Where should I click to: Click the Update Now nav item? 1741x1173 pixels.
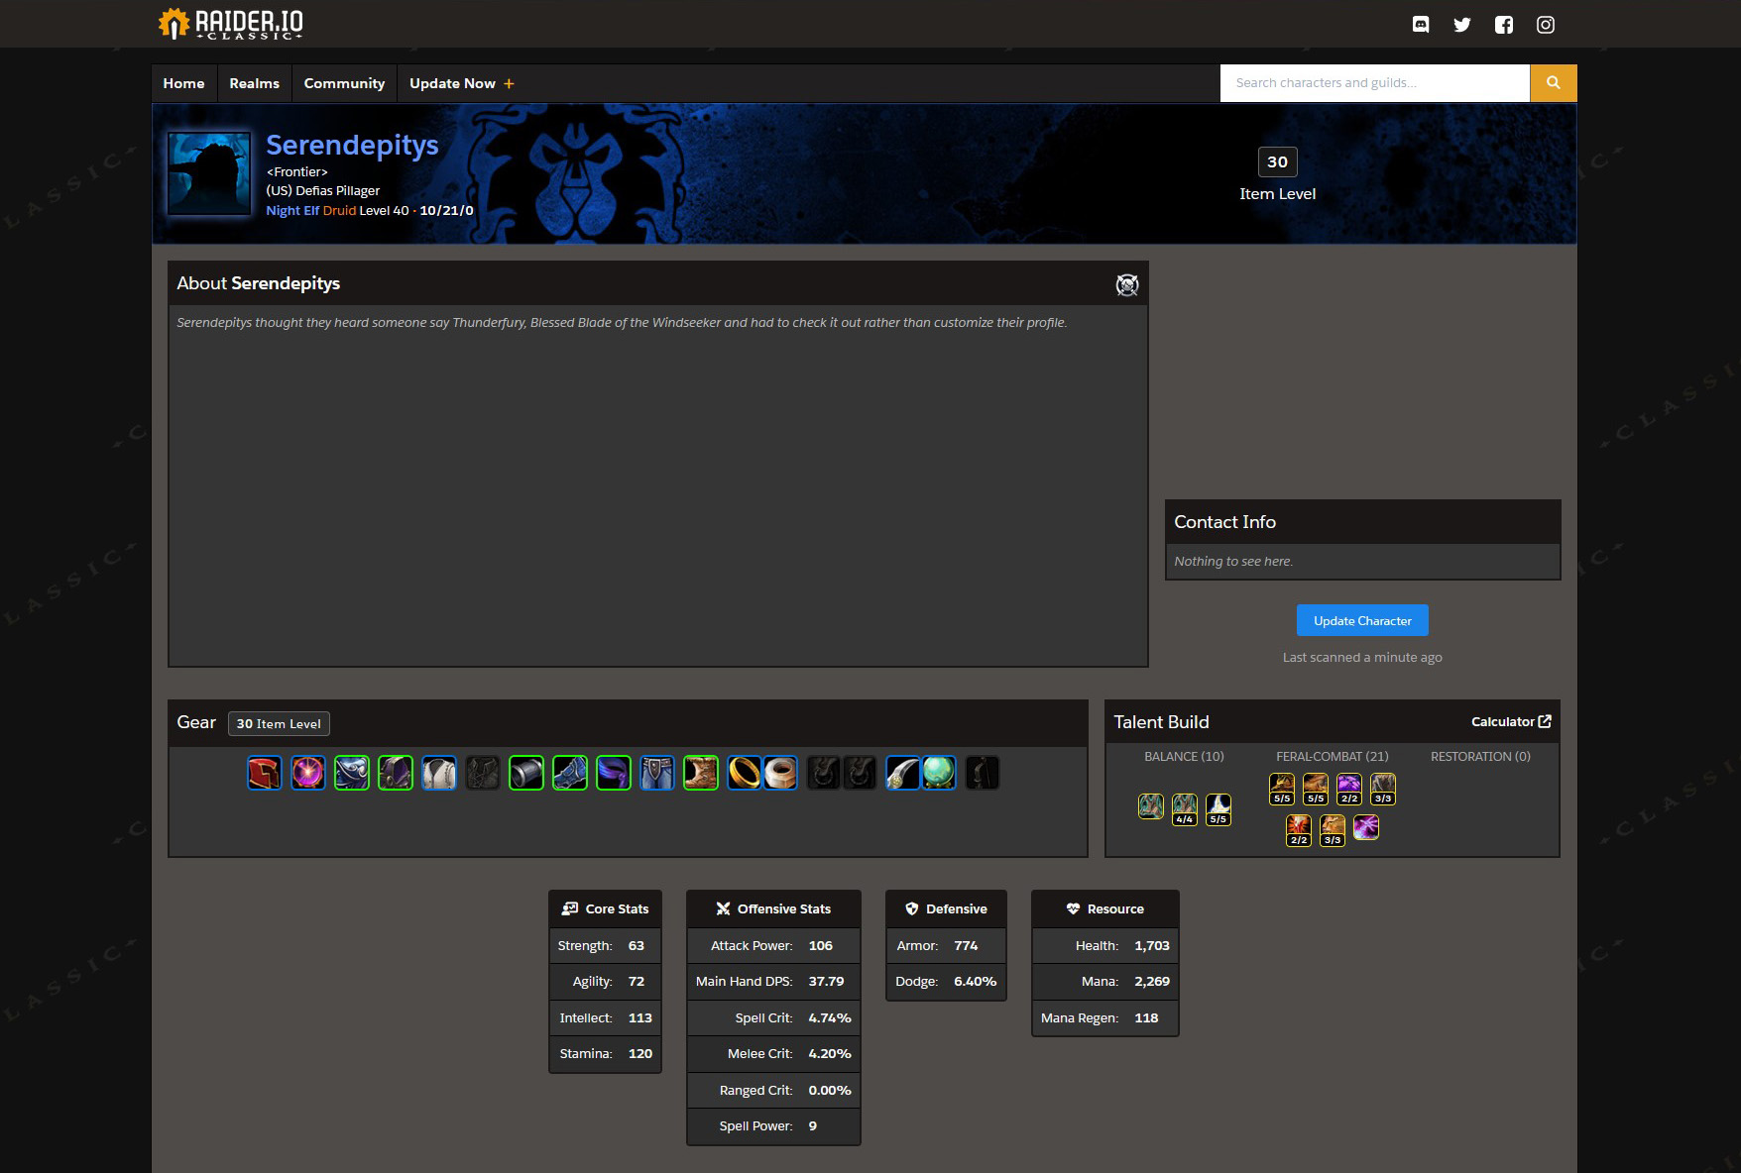[x=462, y=83]
